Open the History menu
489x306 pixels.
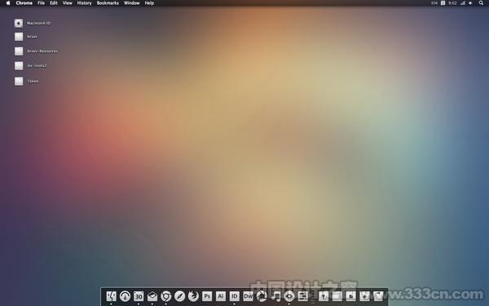[x=84, y=3]
